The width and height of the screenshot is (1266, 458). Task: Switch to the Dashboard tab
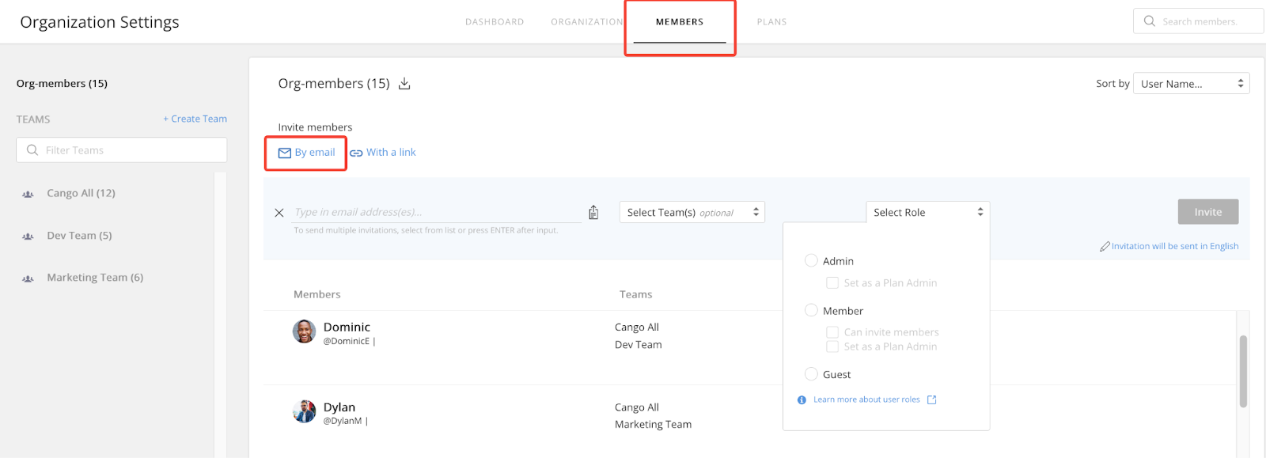pyautogui.click(x=495, y=22)
